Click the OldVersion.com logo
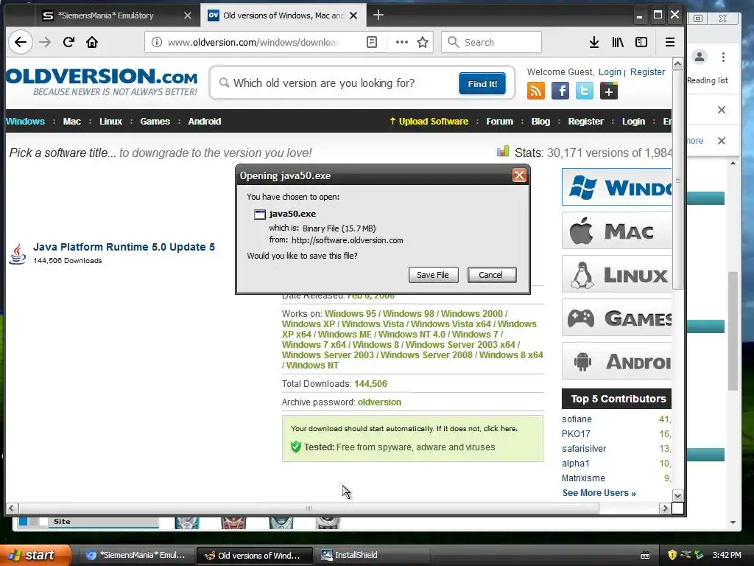The width and height of the screenshot is (754, 566). pos(102,82)
